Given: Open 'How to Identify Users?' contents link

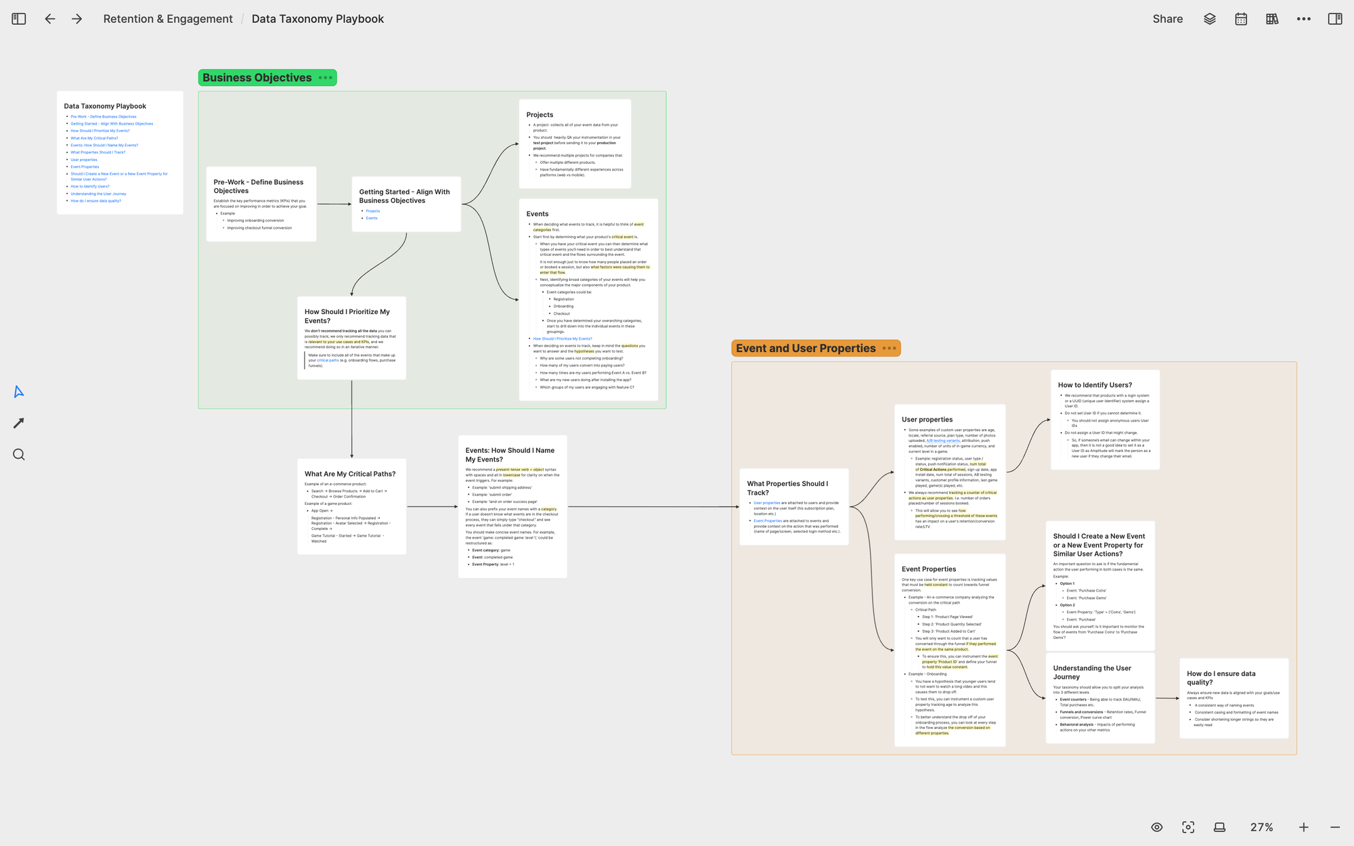Looking at the screenshot, I should (x=90, y=186).
